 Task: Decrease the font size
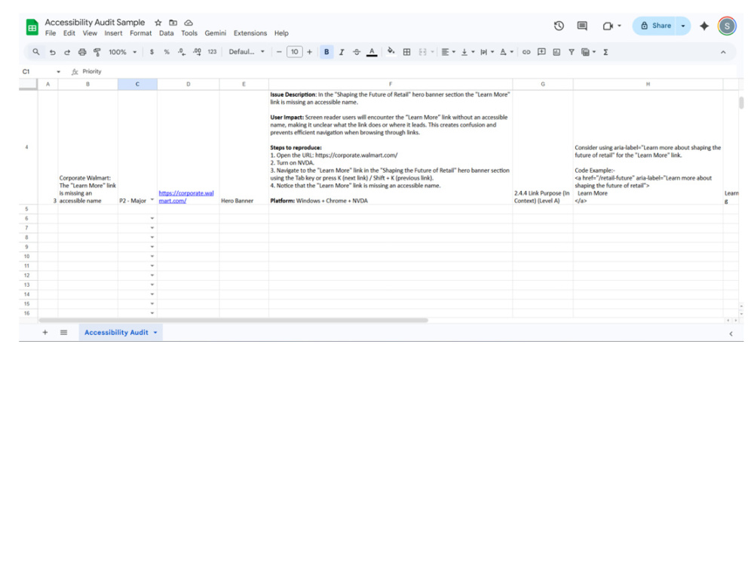tap(279, 52)
